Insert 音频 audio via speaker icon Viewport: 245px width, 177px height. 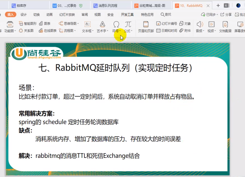(200, 24)
